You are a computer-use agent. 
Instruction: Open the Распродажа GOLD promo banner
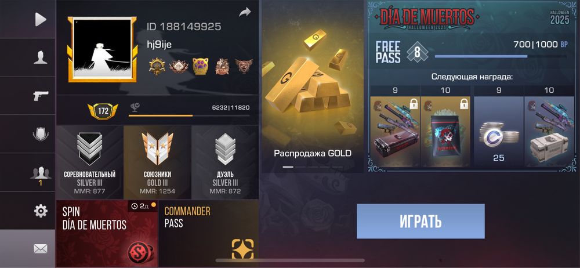click(313, 86)
